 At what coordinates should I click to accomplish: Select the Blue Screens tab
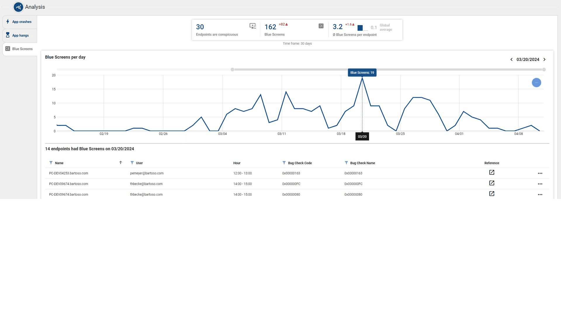tap(20, 49)
